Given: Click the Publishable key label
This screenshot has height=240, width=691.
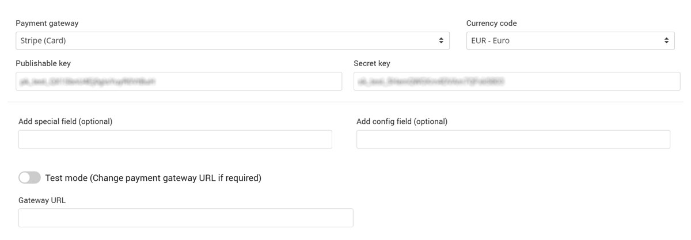Looking at the screenshot, I should tap(43, 63).
